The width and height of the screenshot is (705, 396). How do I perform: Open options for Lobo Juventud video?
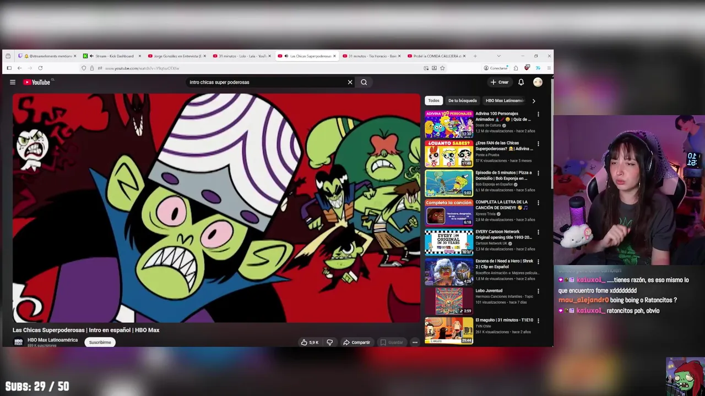[538, 291]
